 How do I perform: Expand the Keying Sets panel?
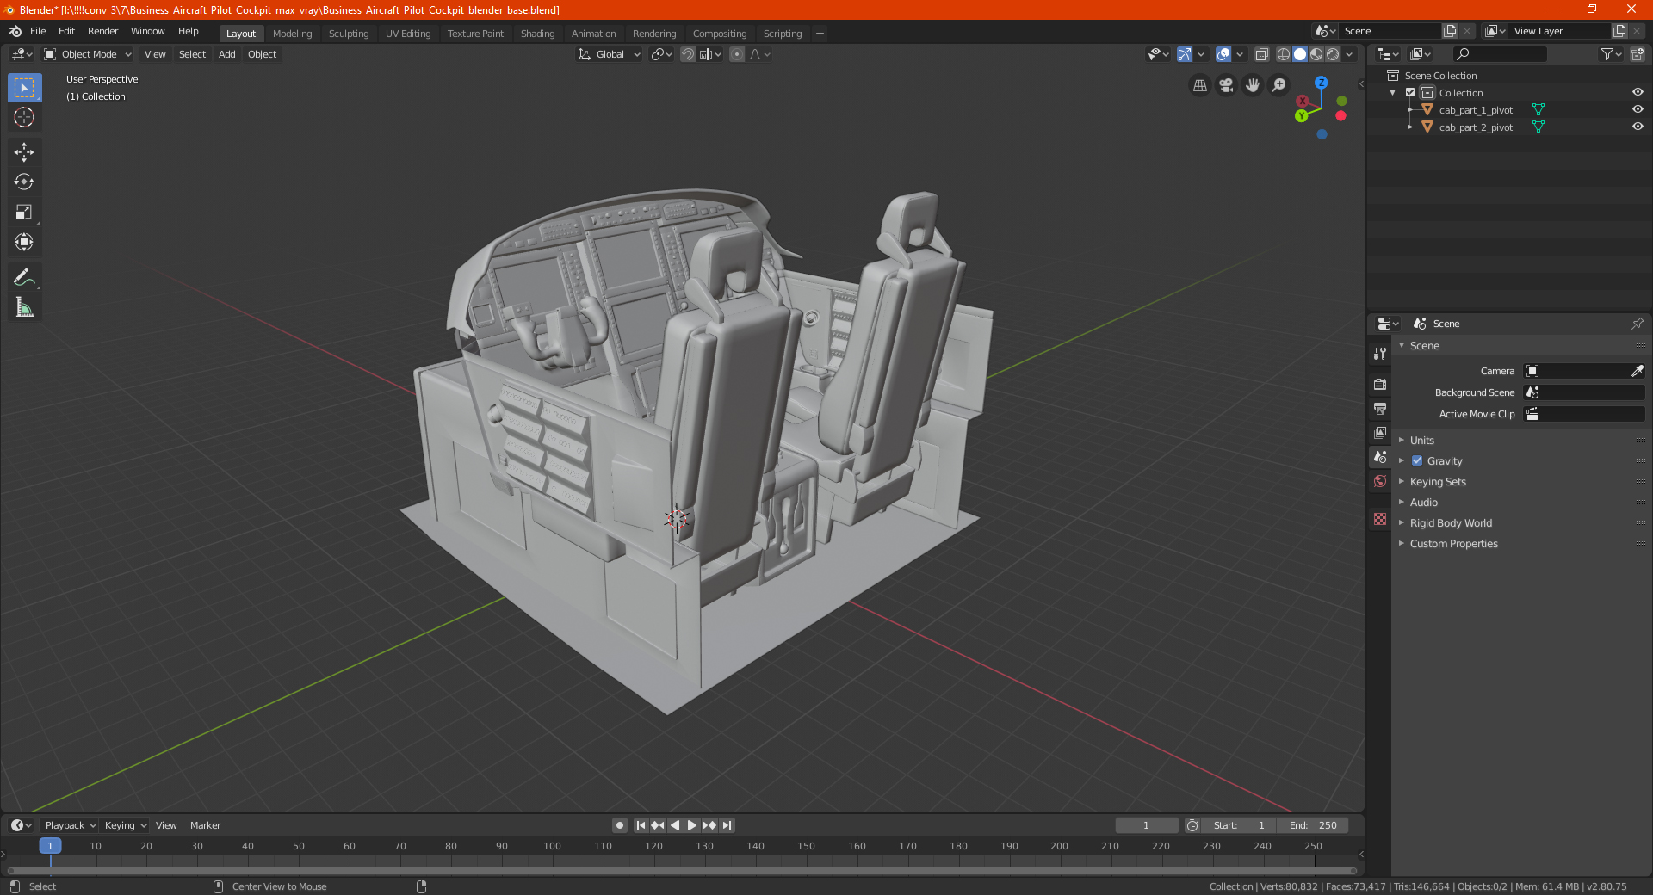(x=1437, y=481)
